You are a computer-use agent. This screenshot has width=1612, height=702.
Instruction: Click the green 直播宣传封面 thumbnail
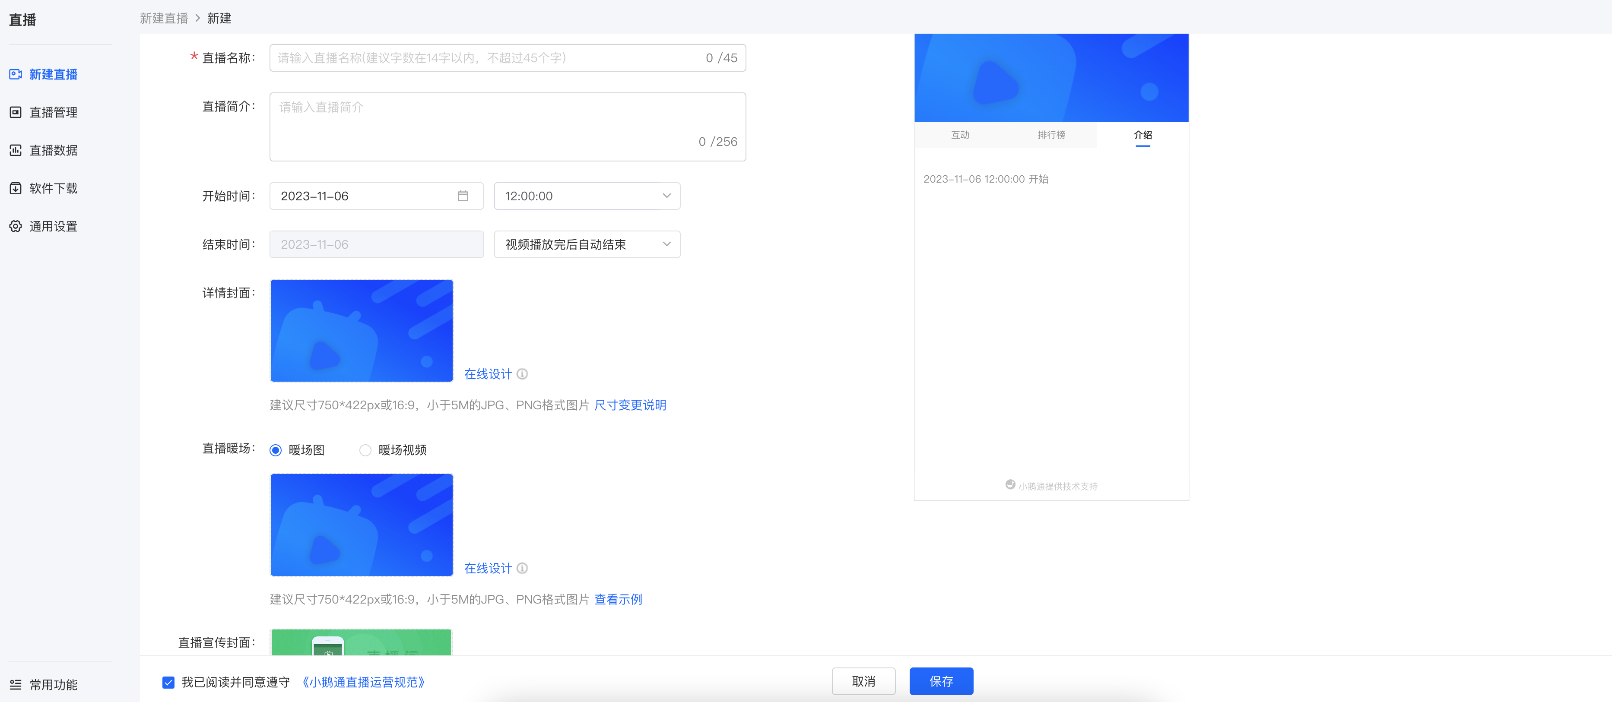pyautogui.click(x=362, y=642)
